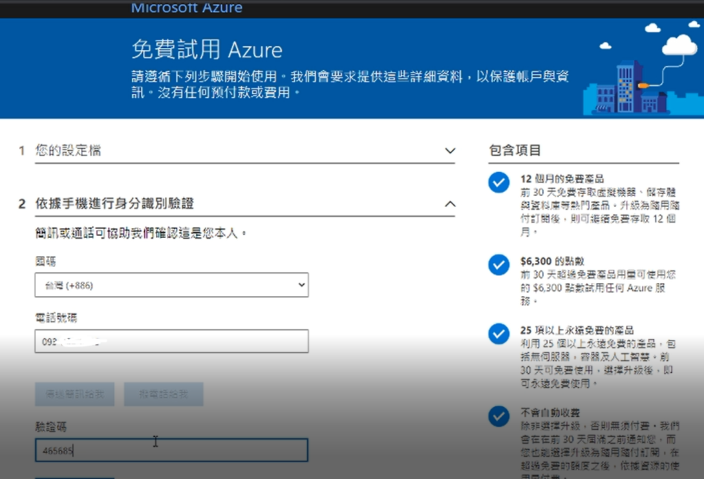Click the 25 項以上永遠免費的產品 title
Screen dimensions: 704x479
(x=577, y=330)
